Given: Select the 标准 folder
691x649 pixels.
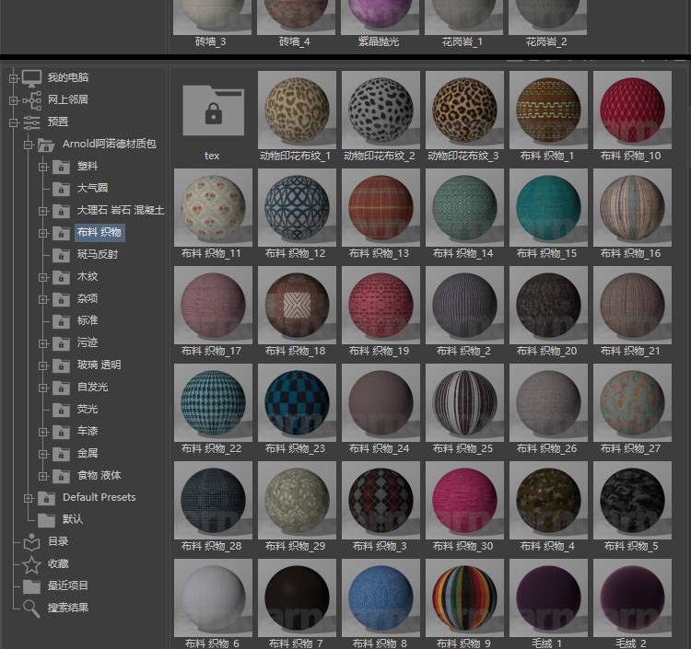Looking at the screenshot, I should pyautogui.click(x=88, y=320).
